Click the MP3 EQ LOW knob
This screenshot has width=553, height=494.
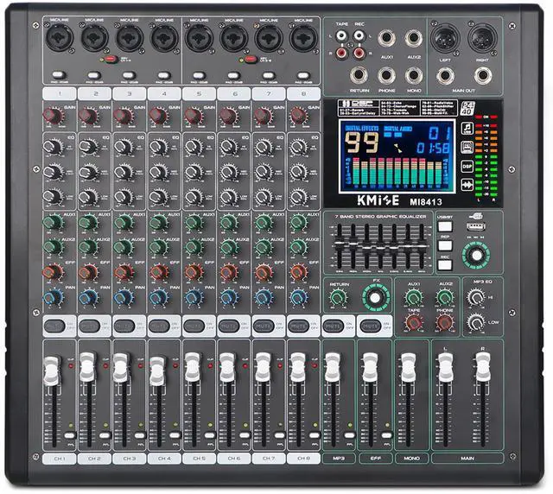[476, 322]
